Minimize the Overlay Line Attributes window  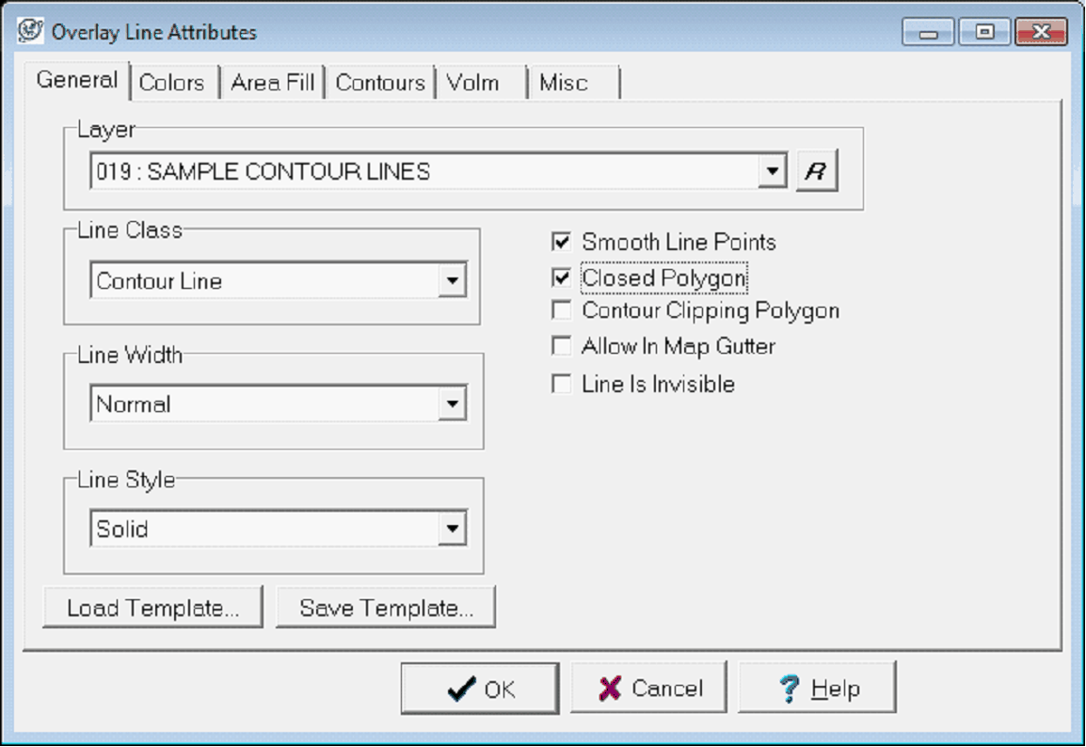click(x=929, y=33)
